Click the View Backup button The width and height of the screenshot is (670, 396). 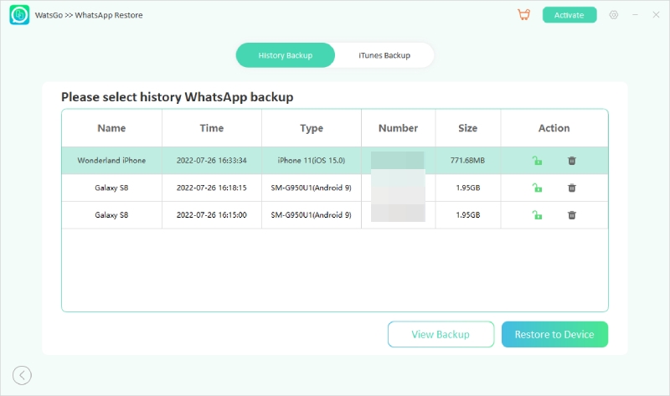441,334
